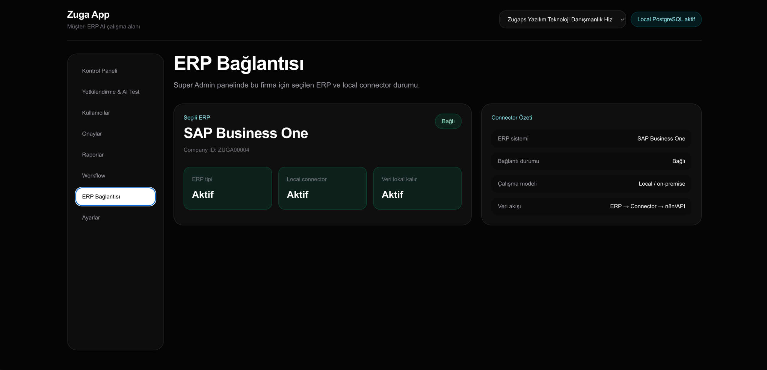Click the ERP Bağlantısı page title
This screenshot has height=370, width=767.
(239, 64)
